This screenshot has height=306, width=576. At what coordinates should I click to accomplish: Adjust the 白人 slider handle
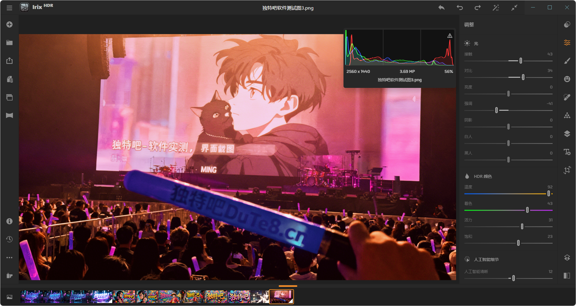tap(508, 143)
